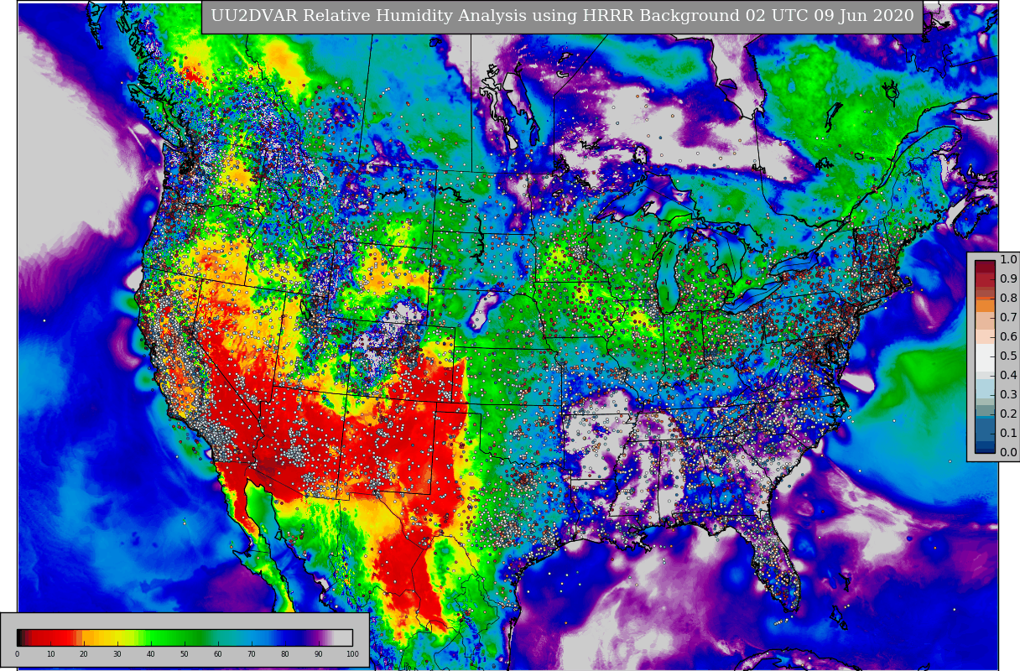Screen dimensions: 1020x671
Task: Click the 90 tick label on humidity colorbar
Action: (x=319, y=654)
